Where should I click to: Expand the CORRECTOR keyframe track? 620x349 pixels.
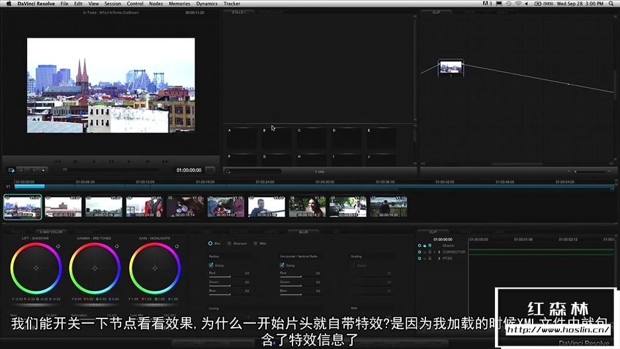(439, 252)
